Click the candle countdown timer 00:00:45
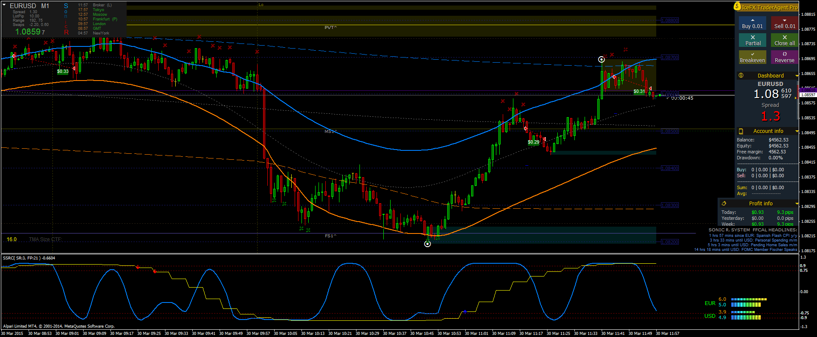The height and width of the screenshot is (337, 817). coord(682,98)
